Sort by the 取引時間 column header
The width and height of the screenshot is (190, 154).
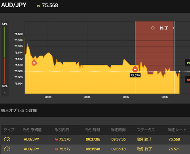(93, 130)
